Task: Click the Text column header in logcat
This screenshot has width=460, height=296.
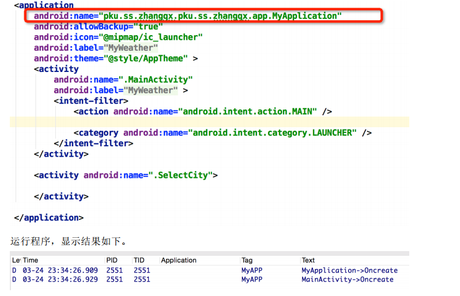Action: 308,260
